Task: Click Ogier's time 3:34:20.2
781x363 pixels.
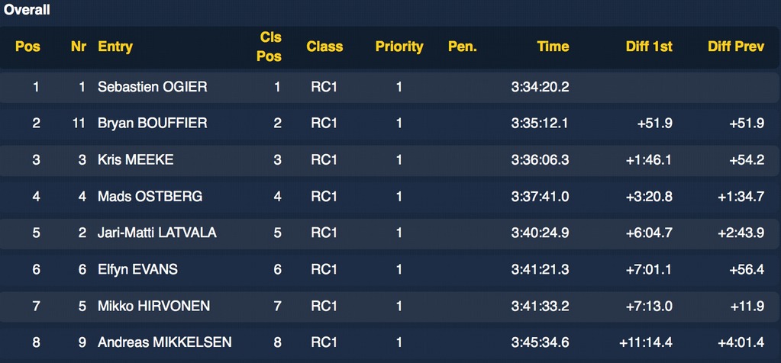Action: (540, 87)
